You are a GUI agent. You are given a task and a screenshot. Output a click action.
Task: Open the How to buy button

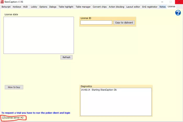click(14, 87)
